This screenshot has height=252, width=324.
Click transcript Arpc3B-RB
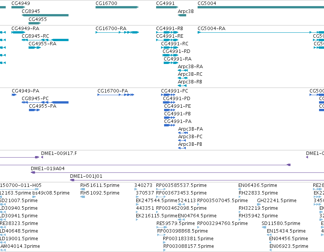pos(190,82)
